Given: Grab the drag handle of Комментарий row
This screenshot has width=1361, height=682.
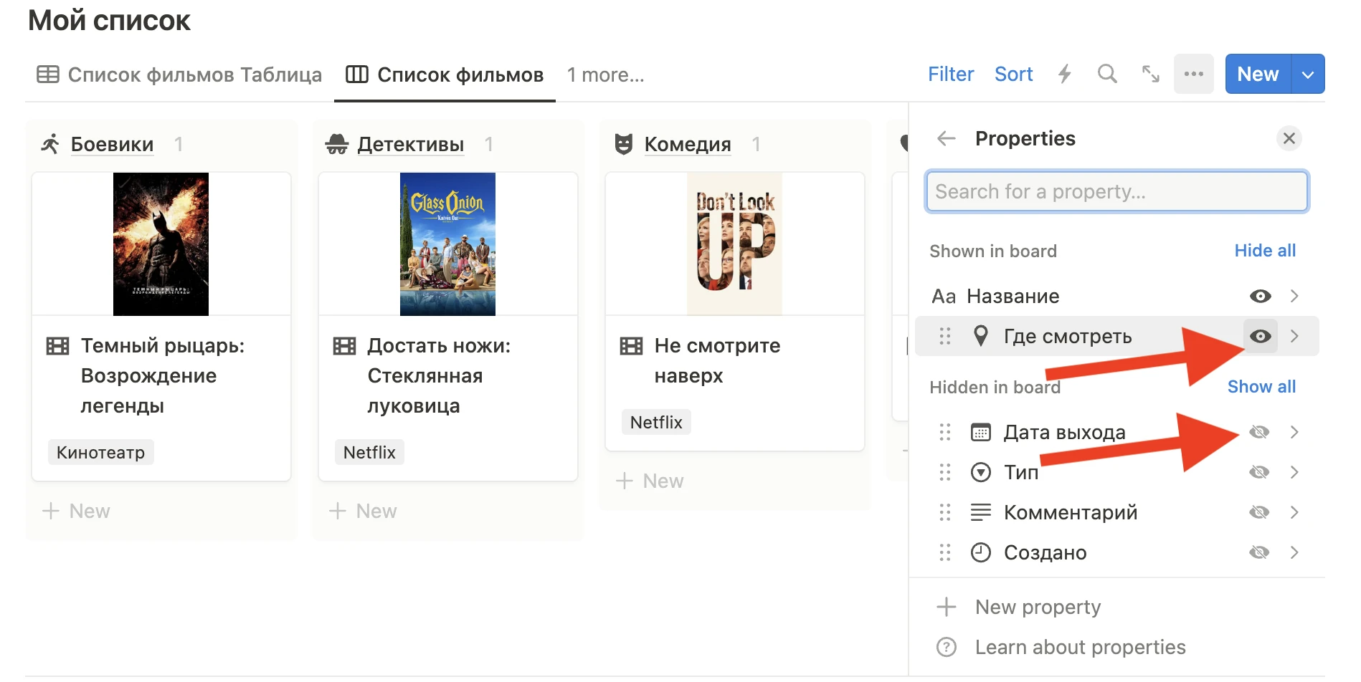Looking at the screenshot, I should [945, 512].
